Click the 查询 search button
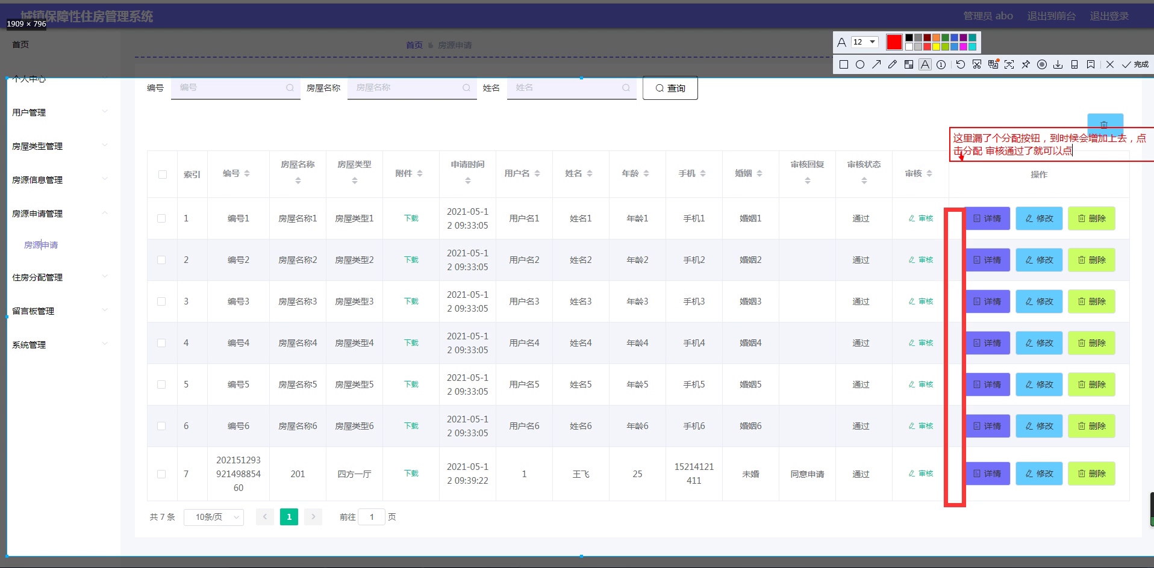 coord(670,88)
